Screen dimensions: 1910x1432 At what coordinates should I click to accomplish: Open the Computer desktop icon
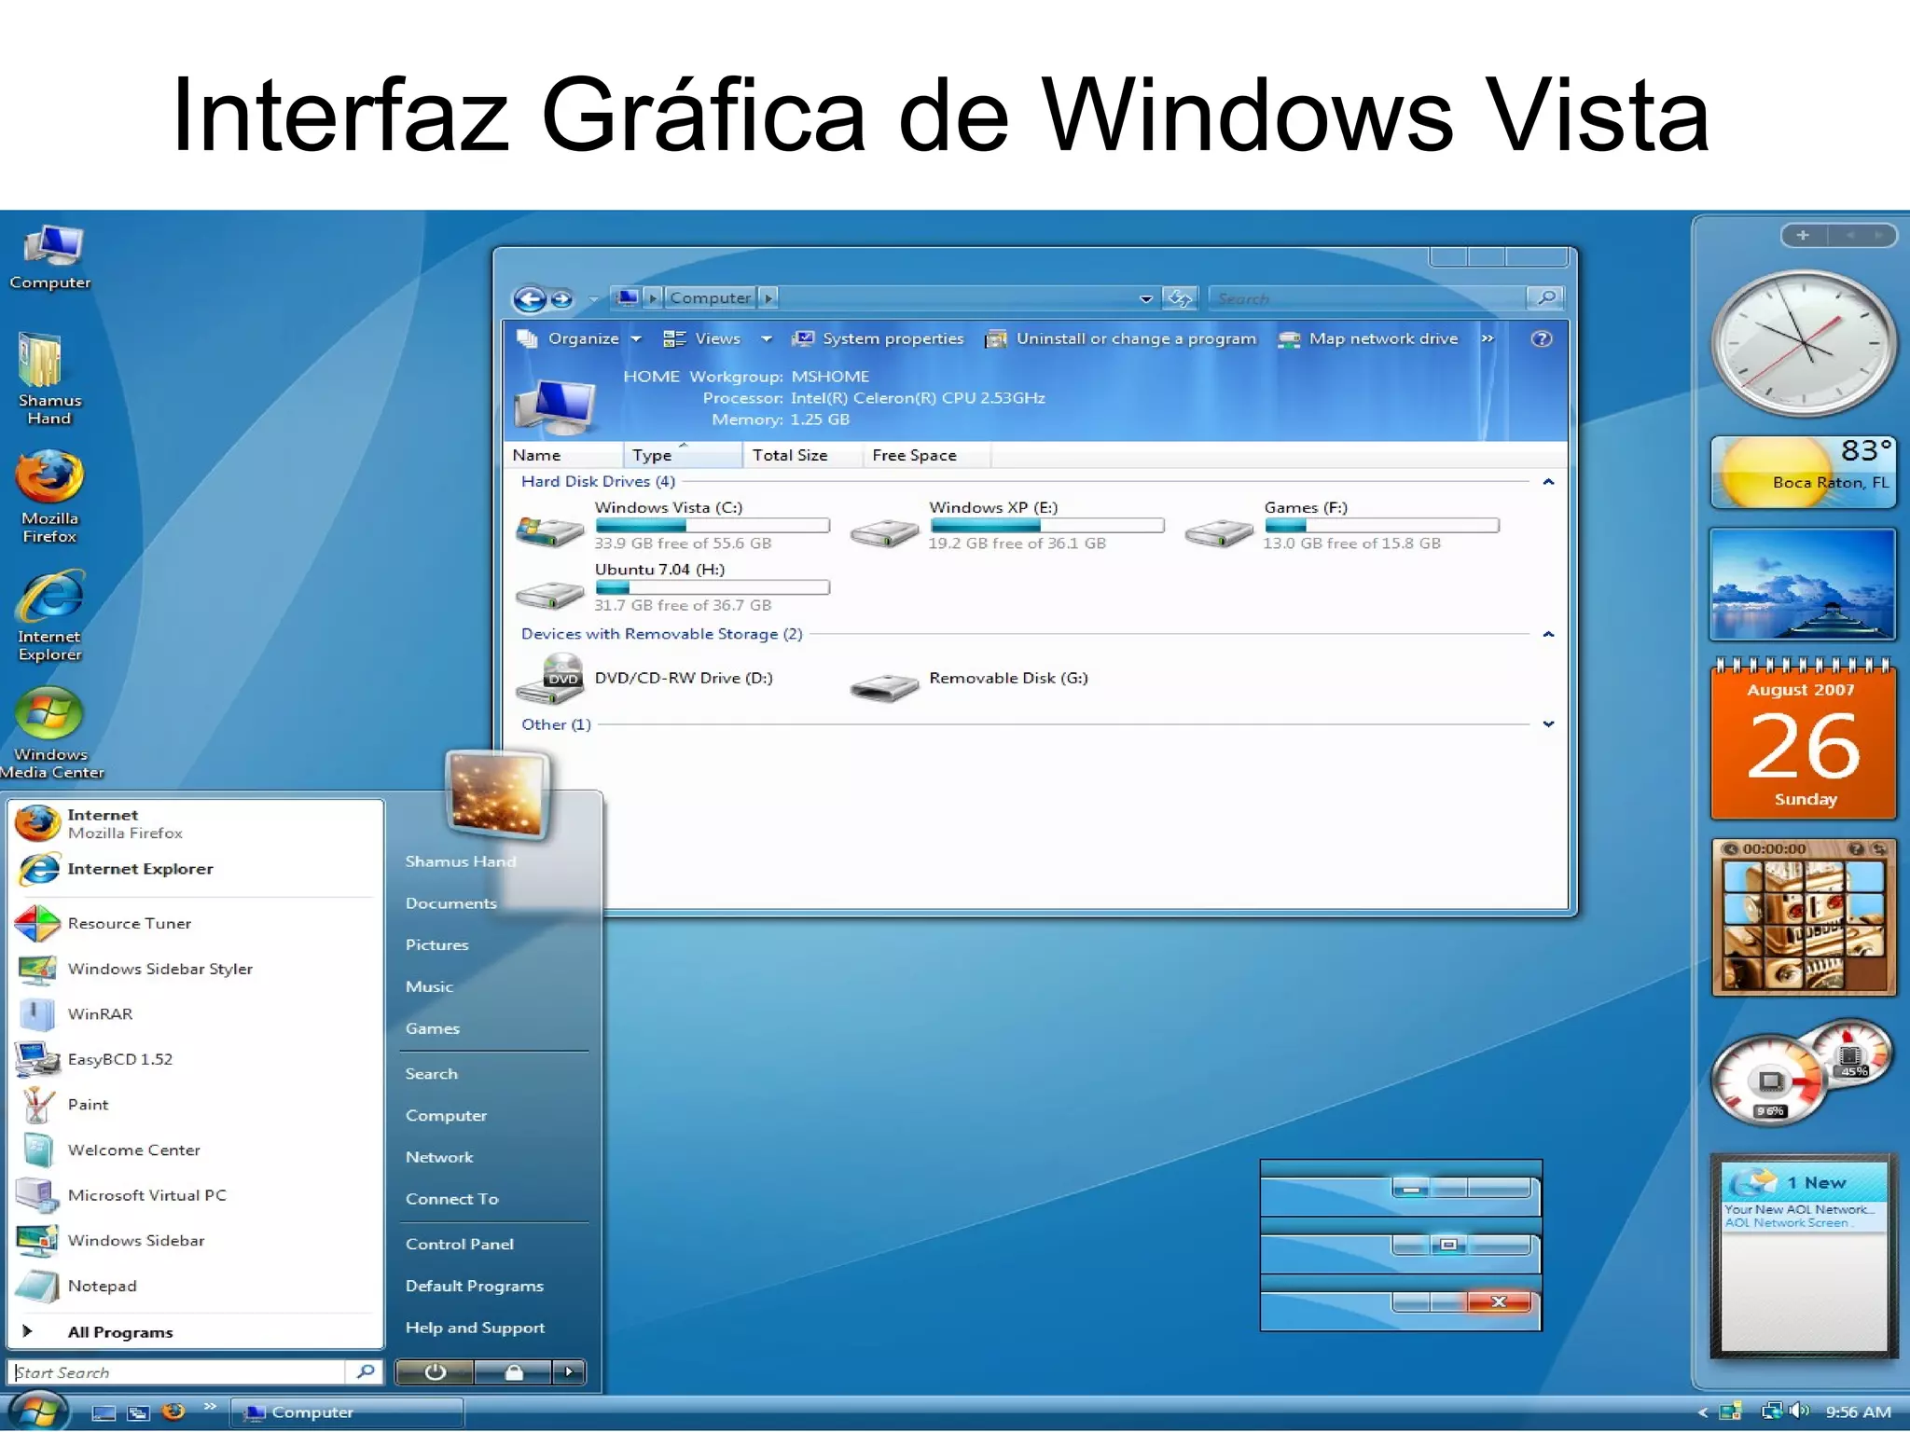(x=51, y=257)
